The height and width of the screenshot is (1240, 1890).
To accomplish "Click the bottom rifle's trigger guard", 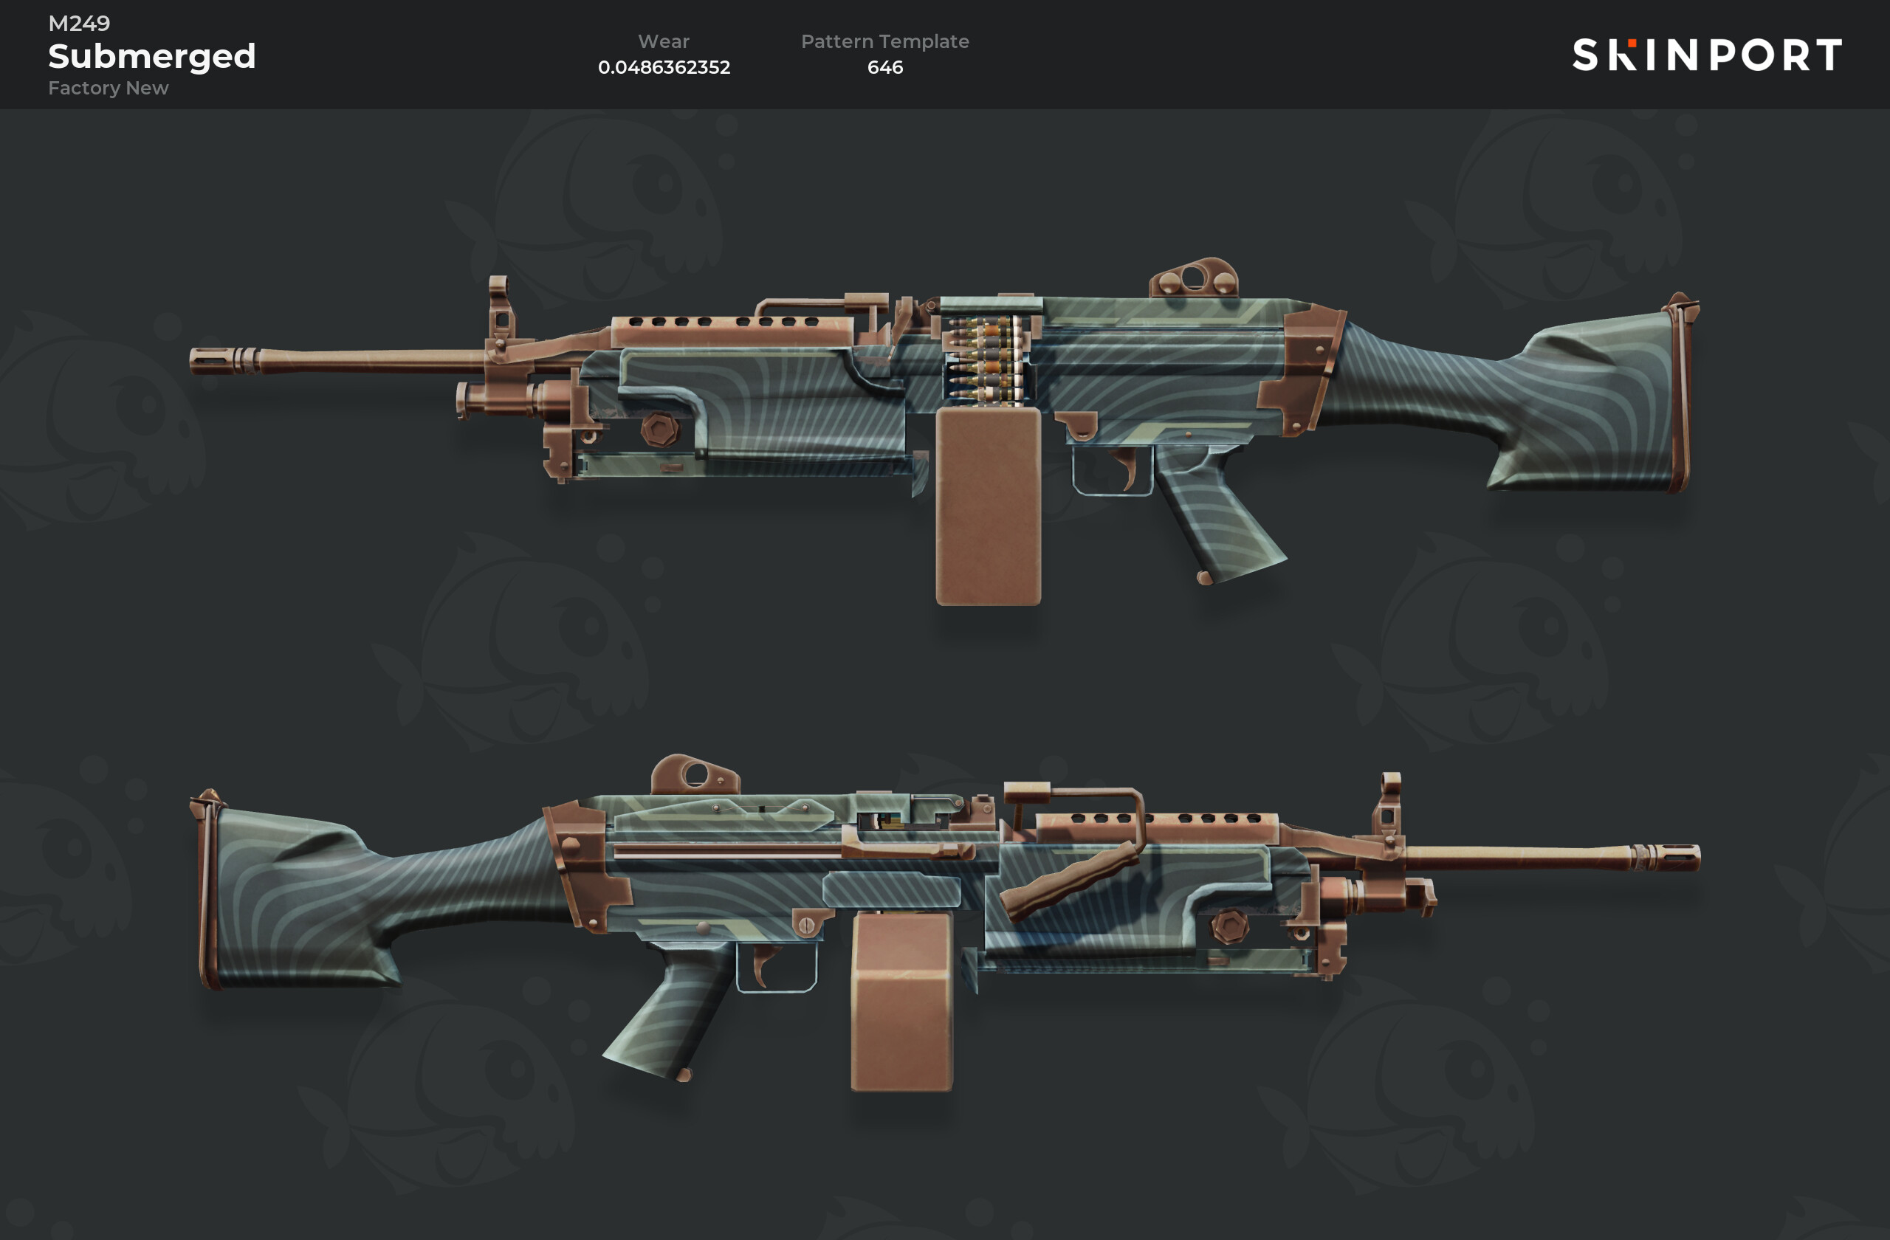I will [777, 967].
